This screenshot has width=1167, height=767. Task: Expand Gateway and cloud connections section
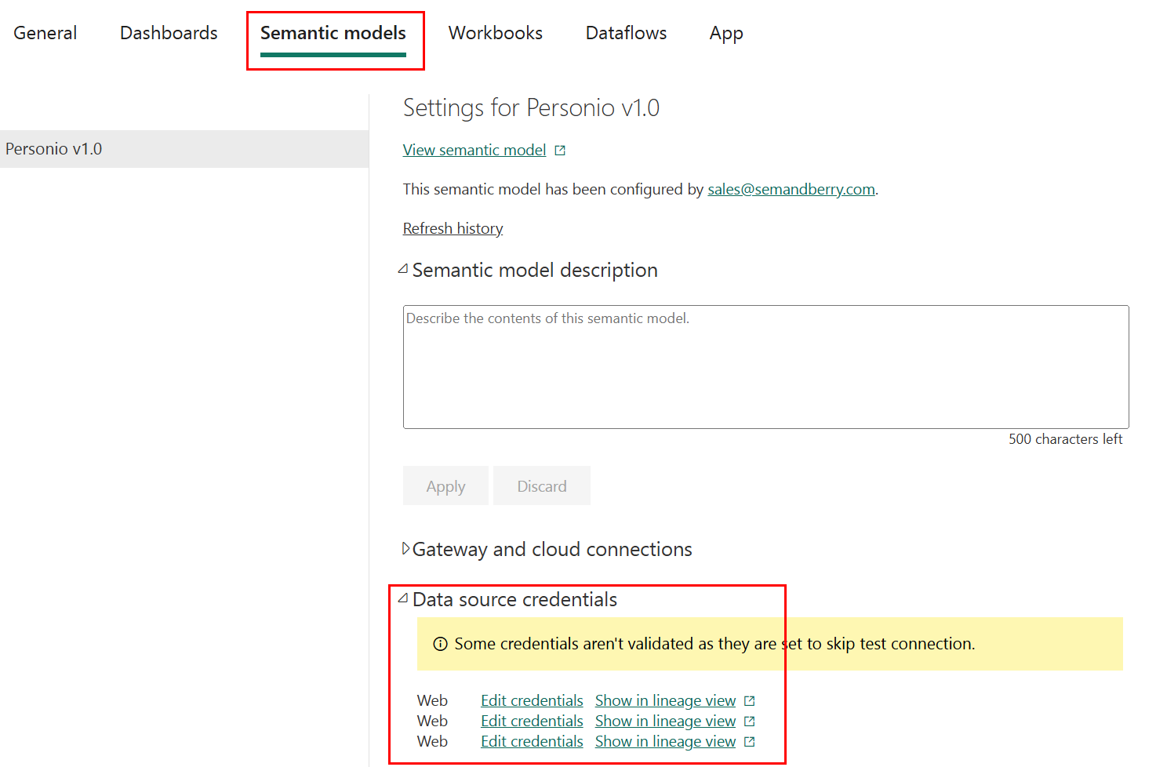click(x=405, y=549)
